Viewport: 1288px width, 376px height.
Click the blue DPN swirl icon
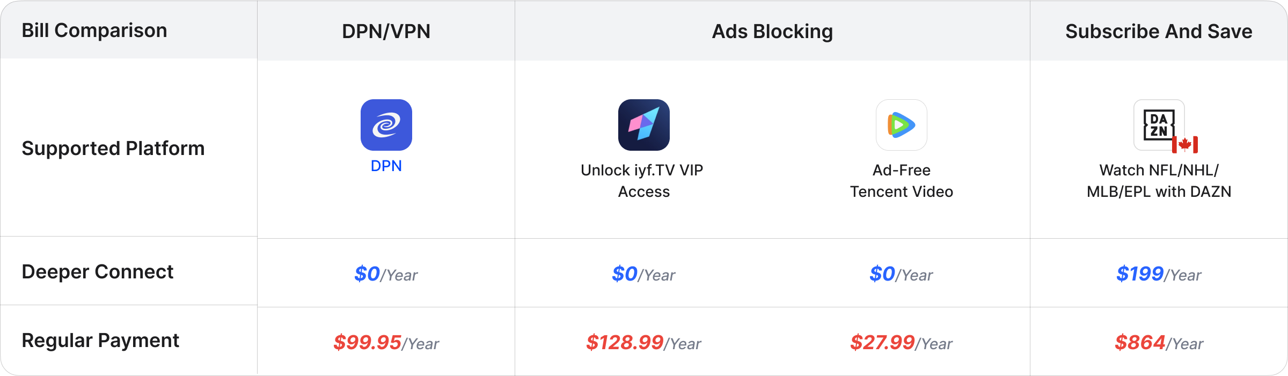(x=386, y=125)
